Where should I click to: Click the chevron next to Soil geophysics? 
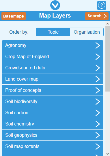98,135
